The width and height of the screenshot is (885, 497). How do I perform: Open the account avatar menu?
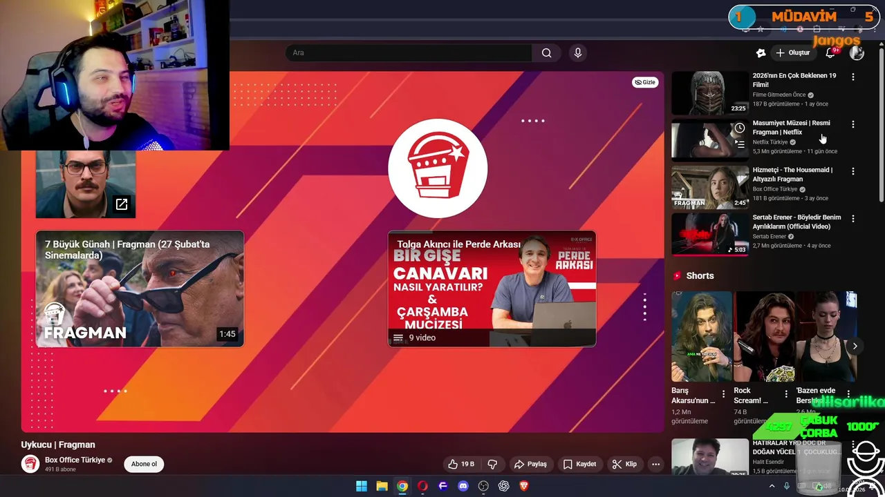857,52
